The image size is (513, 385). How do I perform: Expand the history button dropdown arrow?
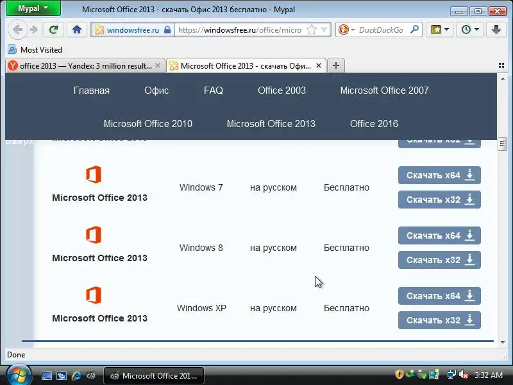click(x=476, y=30)
